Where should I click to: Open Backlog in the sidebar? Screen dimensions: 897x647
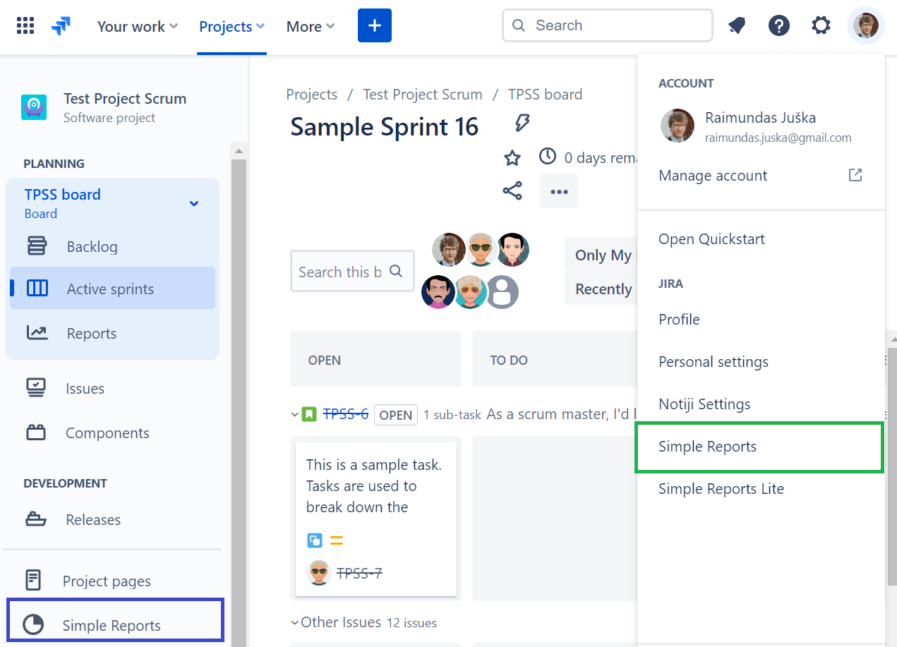(92, 247)
